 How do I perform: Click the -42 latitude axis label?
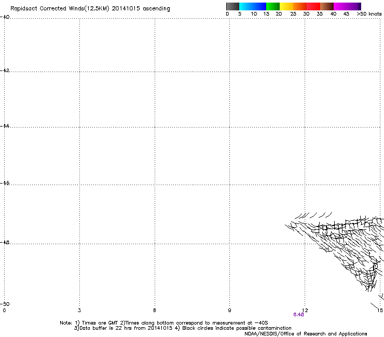(5, 70)
